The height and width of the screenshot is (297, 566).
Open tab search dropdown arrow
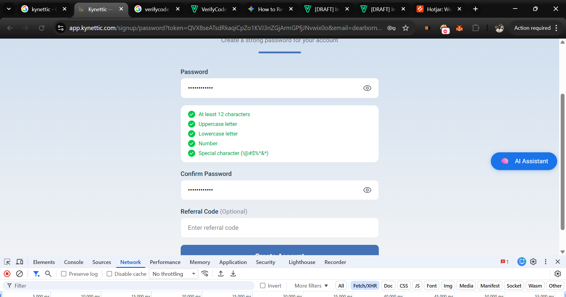pyautogui.click(x=9, y=9)
